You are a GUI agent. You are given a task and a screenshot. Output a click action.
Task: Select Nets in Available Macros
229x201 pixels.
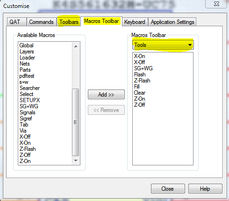point(25,64)
